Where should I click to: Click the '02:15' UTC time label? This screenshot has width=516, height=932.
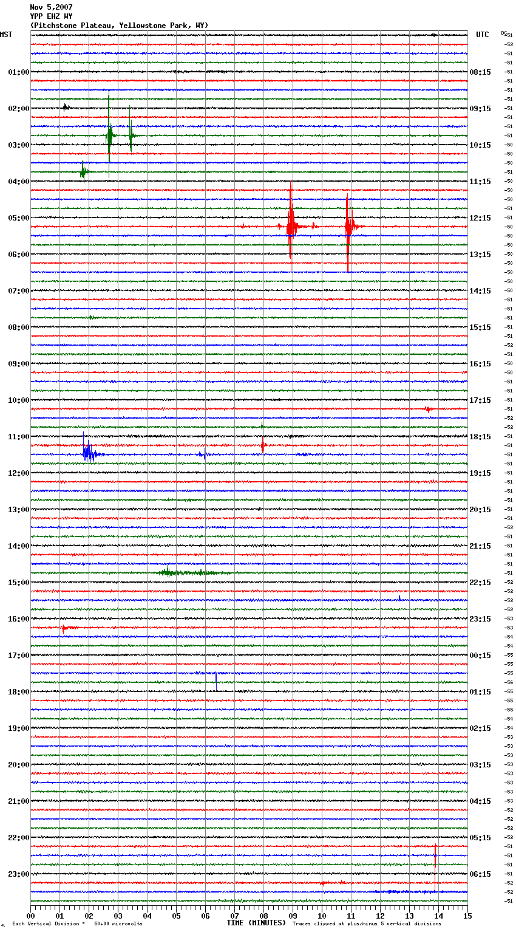point(480,728)
